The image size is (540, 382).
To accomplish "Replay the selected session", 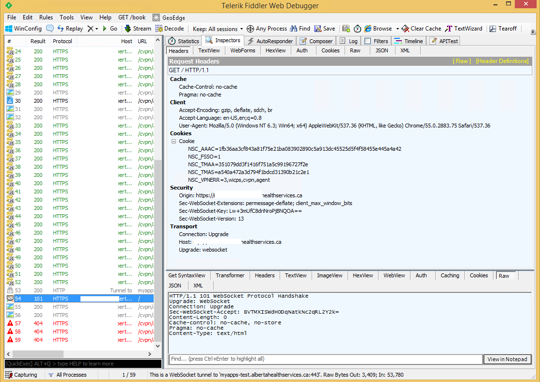I will 70,28.
